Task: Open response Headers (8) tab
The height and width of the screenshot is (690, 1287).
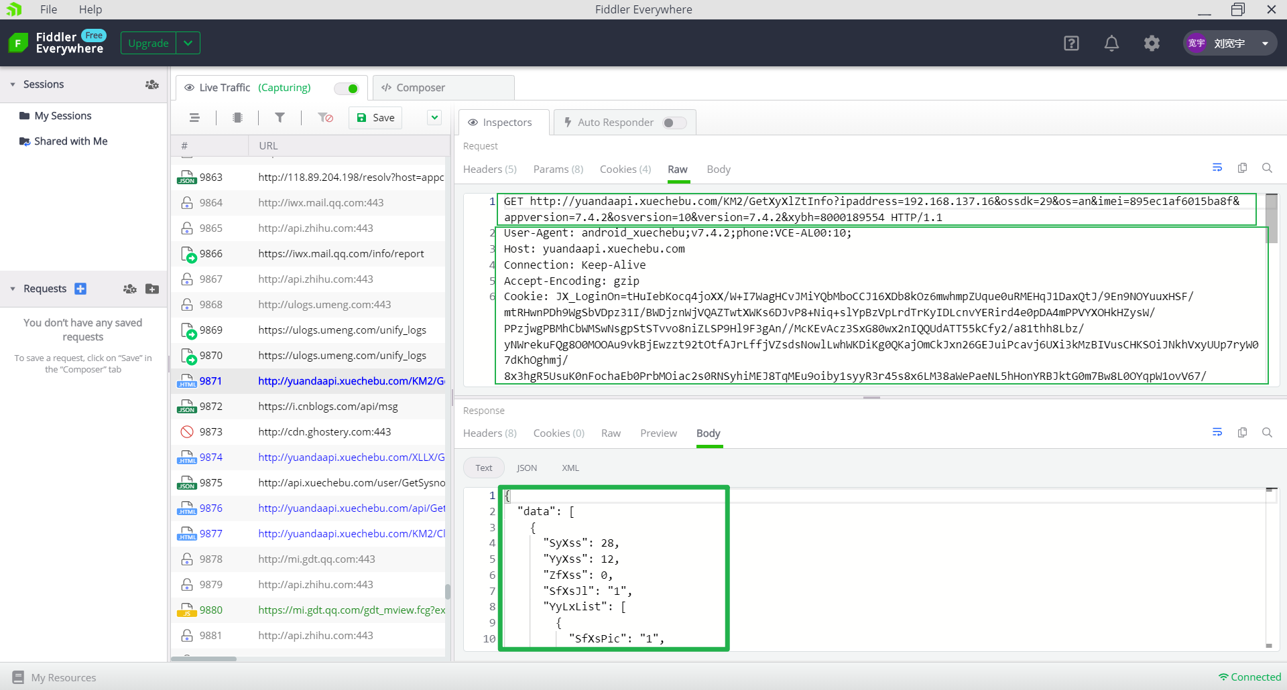Action: (x=490, y=433)
